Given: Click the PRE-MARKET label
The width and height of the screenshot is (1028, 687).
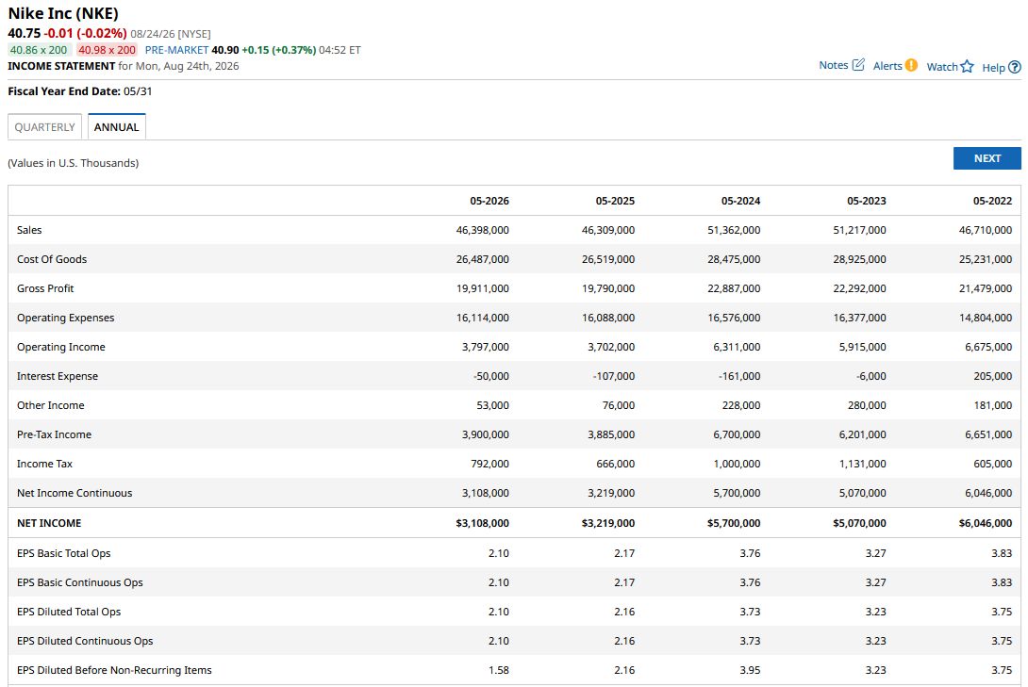Looking at the screenshot, I should click(177, 50).
